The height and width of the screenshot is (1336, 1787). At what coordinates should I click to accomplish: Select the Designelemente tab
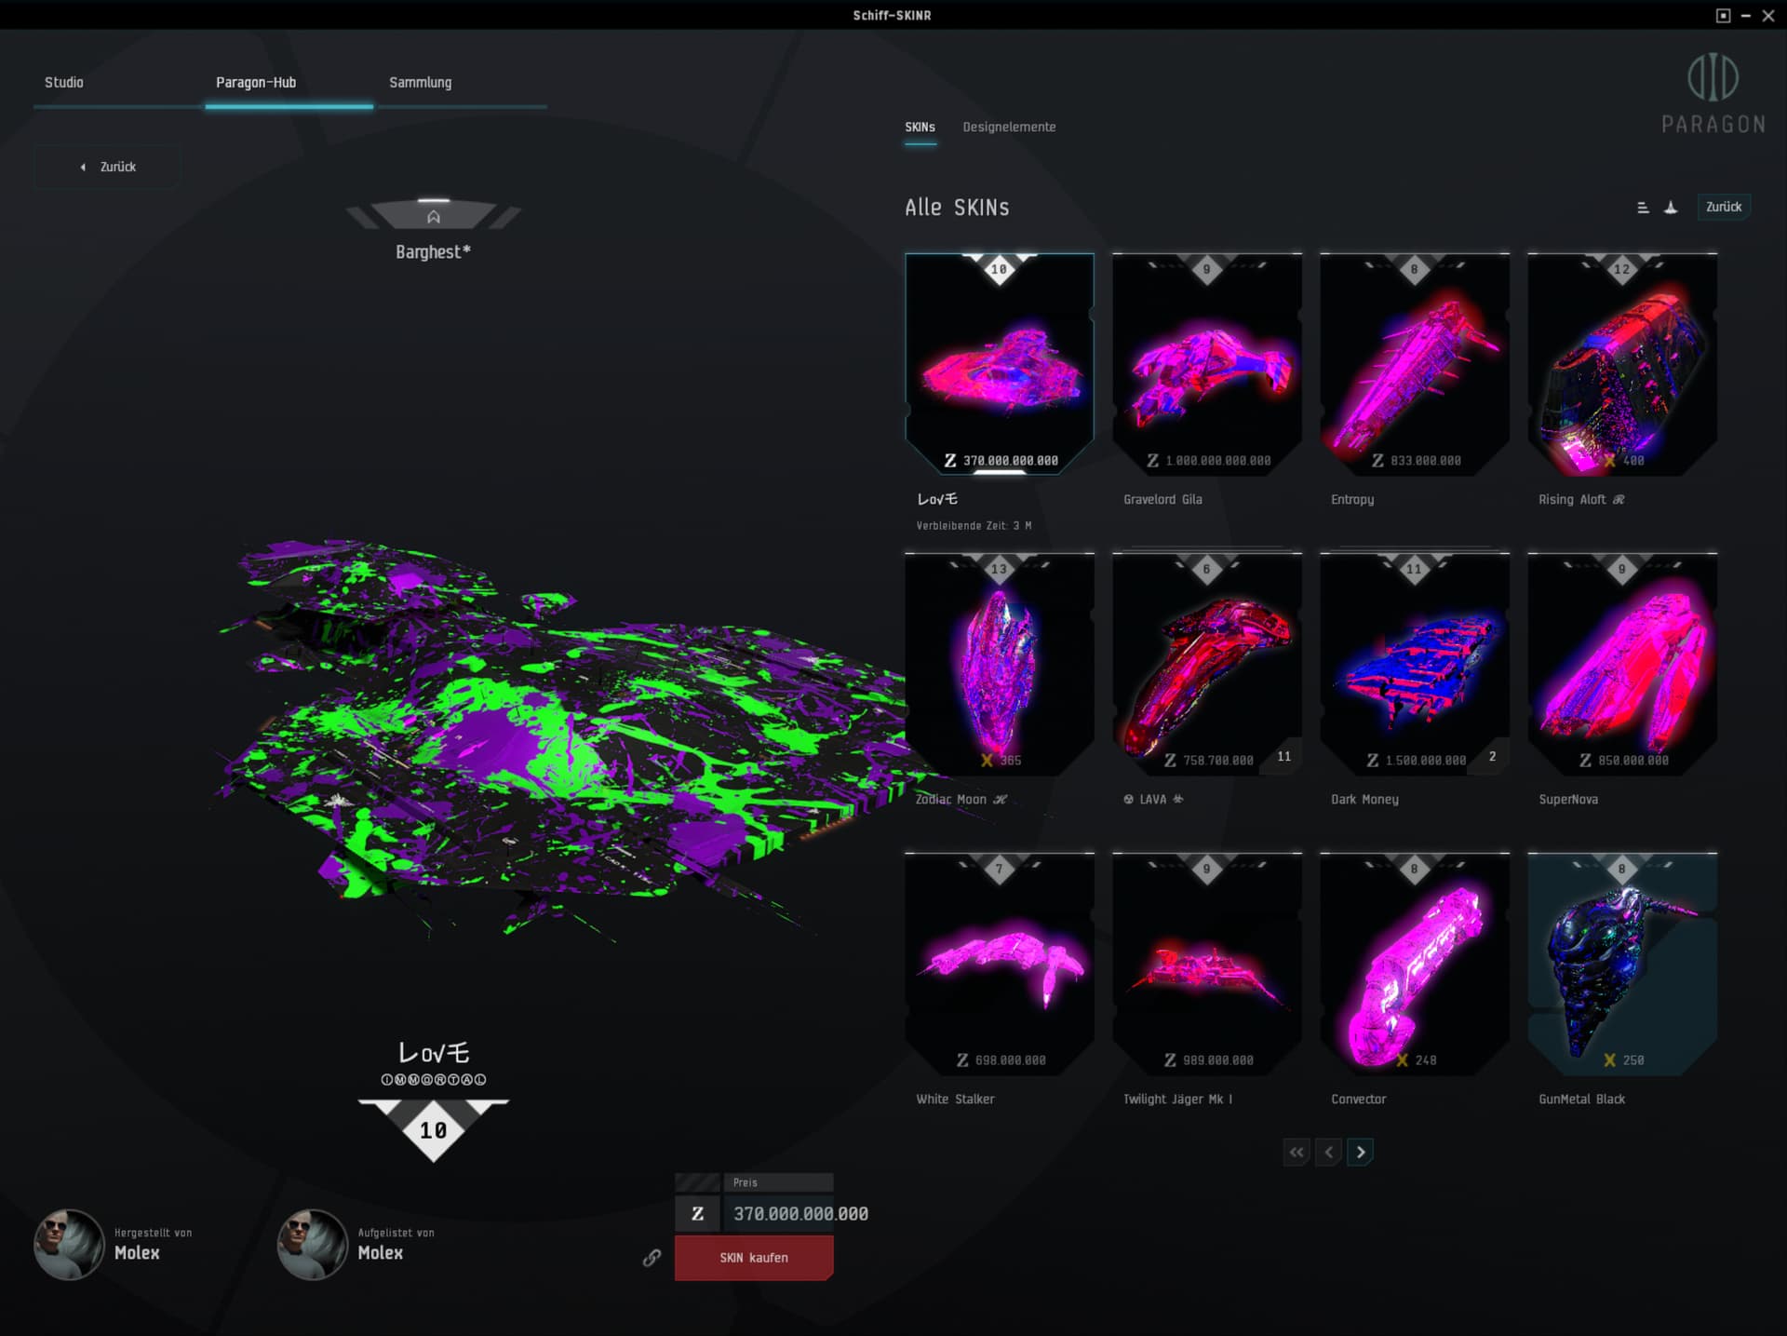[1009, 127]
